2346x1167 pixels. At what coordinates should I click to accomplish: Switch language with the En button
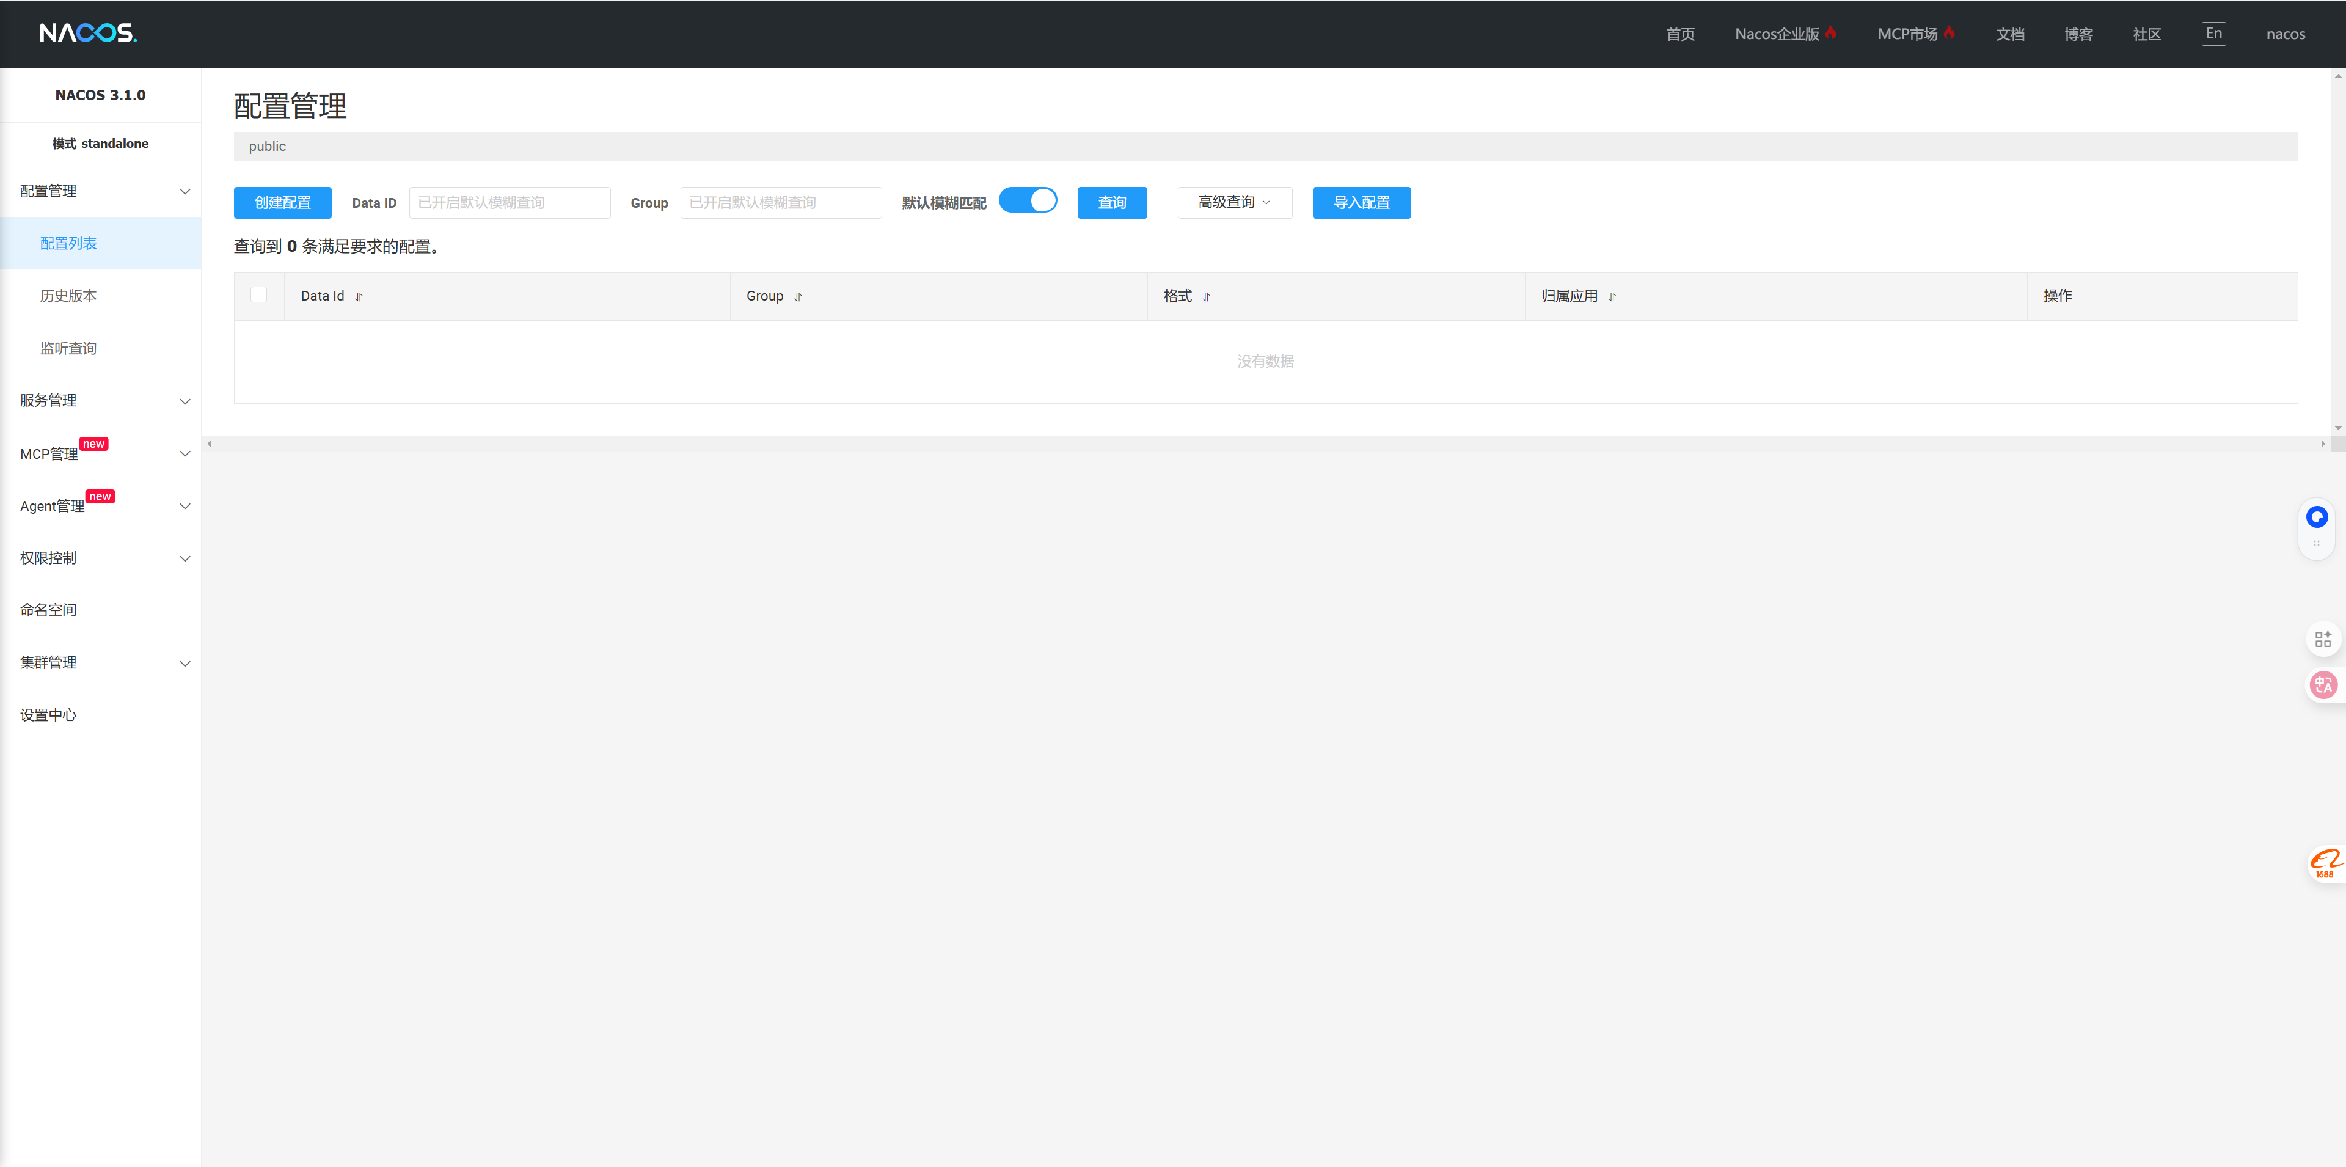click(x=2214, y=34)
